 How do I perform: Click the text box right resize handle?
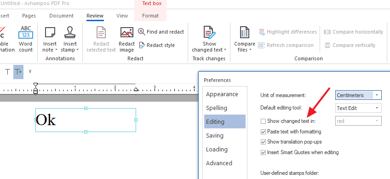[136, 120]
